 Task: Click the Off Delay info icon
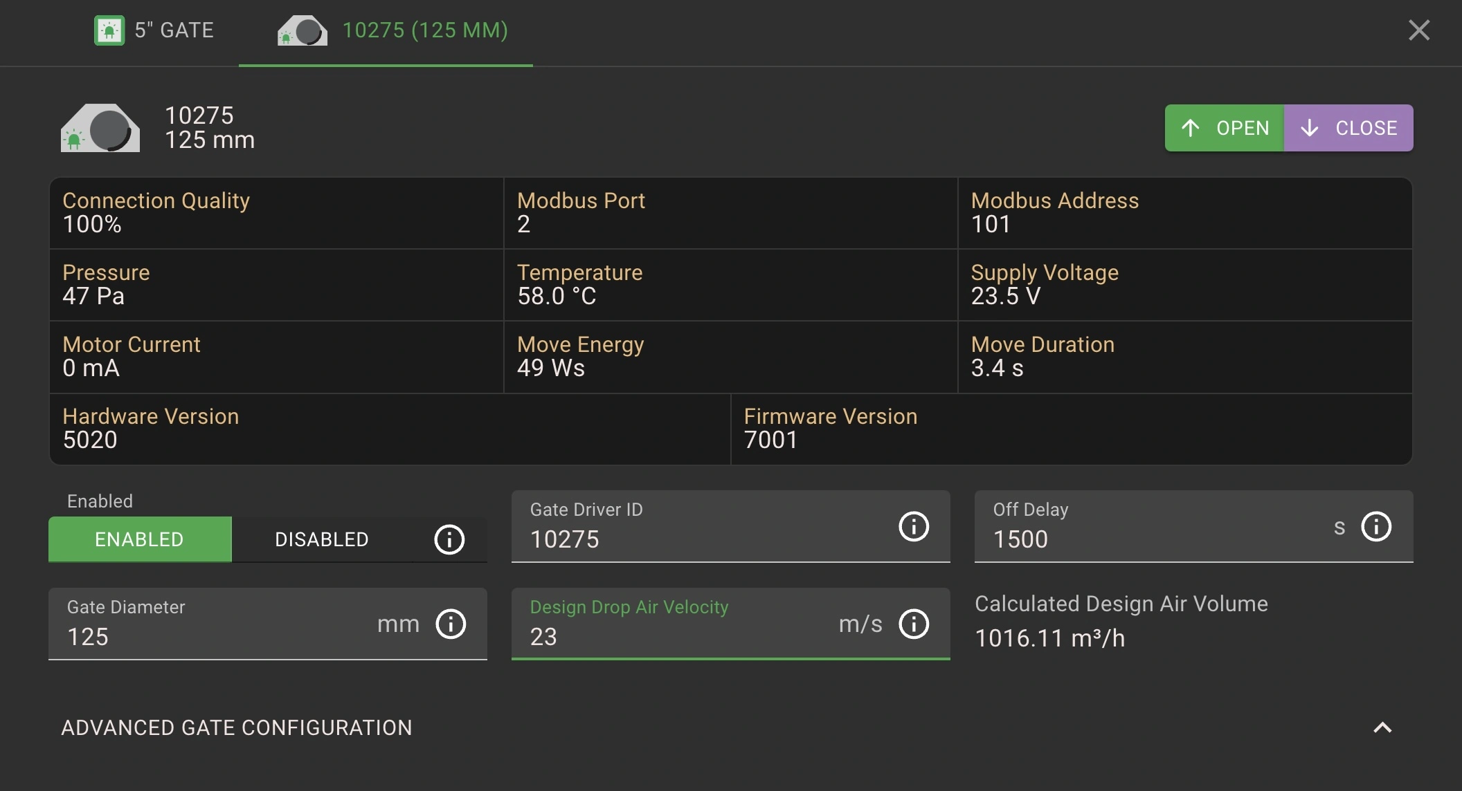[1376, 526]
